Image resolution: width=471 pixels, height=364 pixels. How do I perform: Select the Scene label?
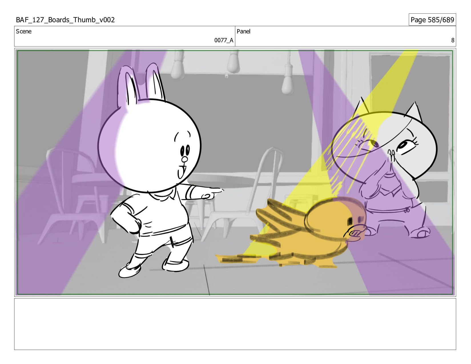(24, 31)
